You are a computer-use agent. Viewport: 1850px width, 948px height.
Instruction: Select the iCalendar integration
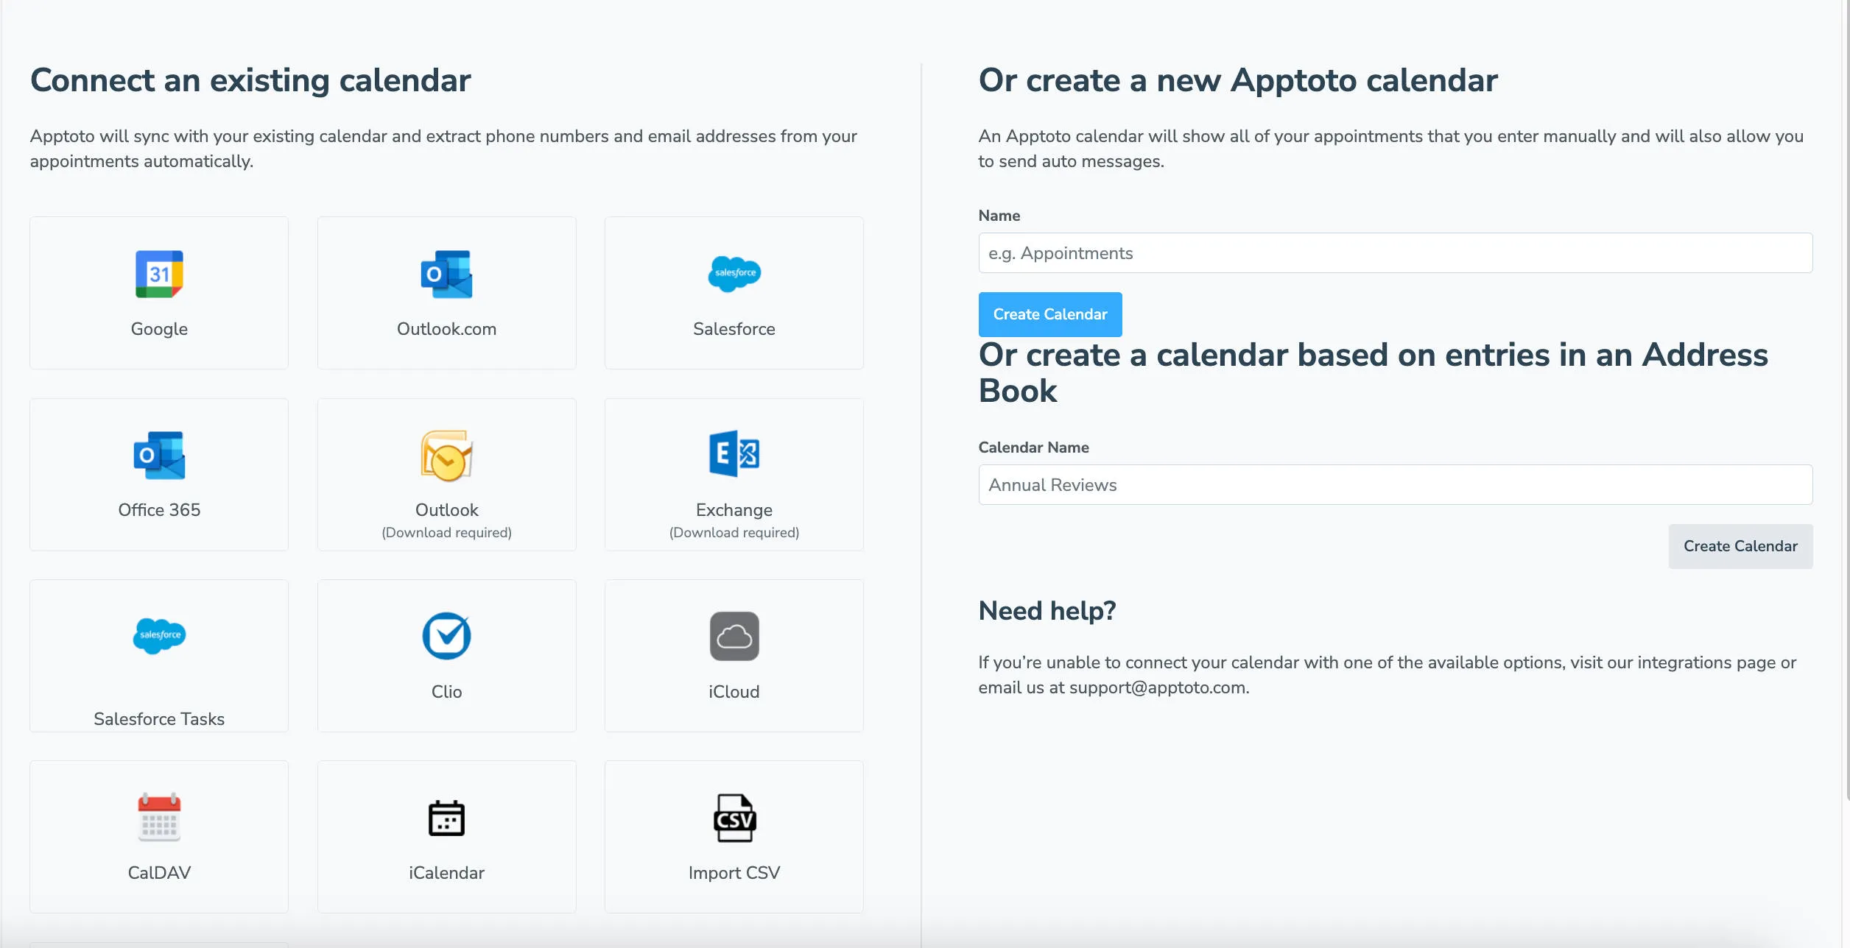pyautogui.click(x=446, y=836)
